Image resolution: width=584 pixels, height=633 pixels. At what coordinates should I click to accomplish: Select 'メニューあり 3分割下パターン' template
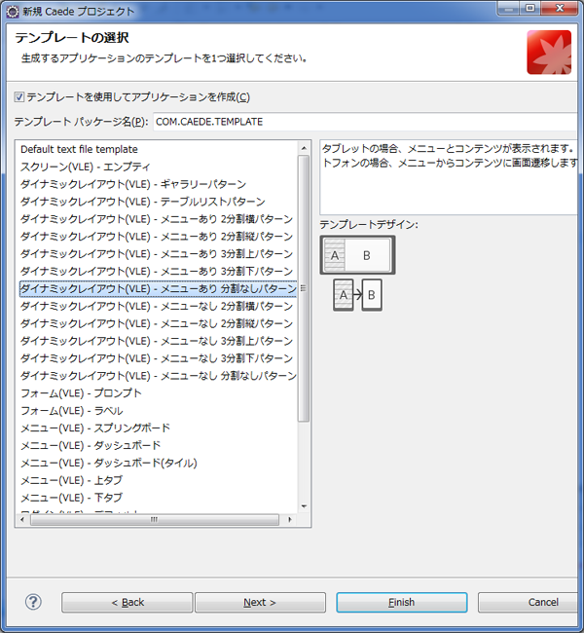pos(159,271)
